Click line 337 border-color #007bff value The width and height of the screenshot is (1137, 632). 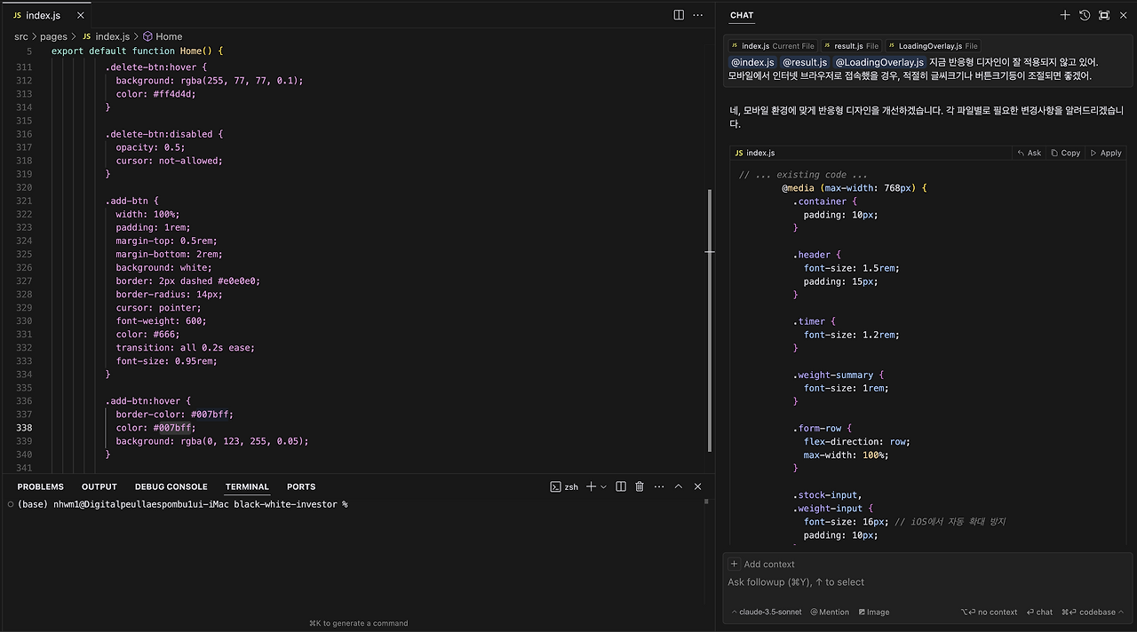[x=209, y=415]
